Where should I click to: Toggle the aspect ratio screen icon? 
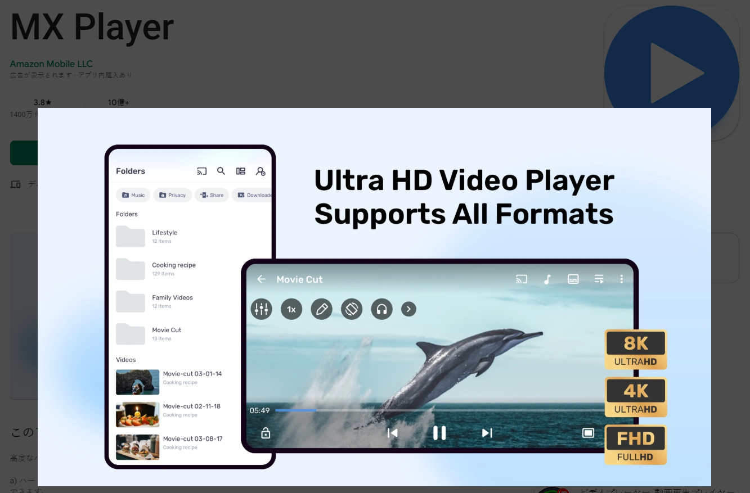[x=588, y=433]
